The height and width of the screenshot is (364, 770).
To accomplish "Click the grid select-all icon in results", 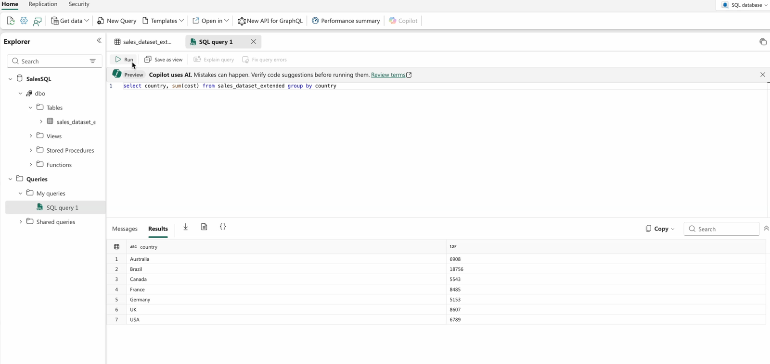I will (x=116, y=247).
